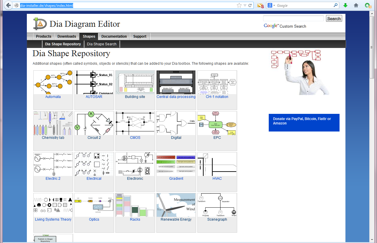Follow the HVAC link

[x=217, y=179]
